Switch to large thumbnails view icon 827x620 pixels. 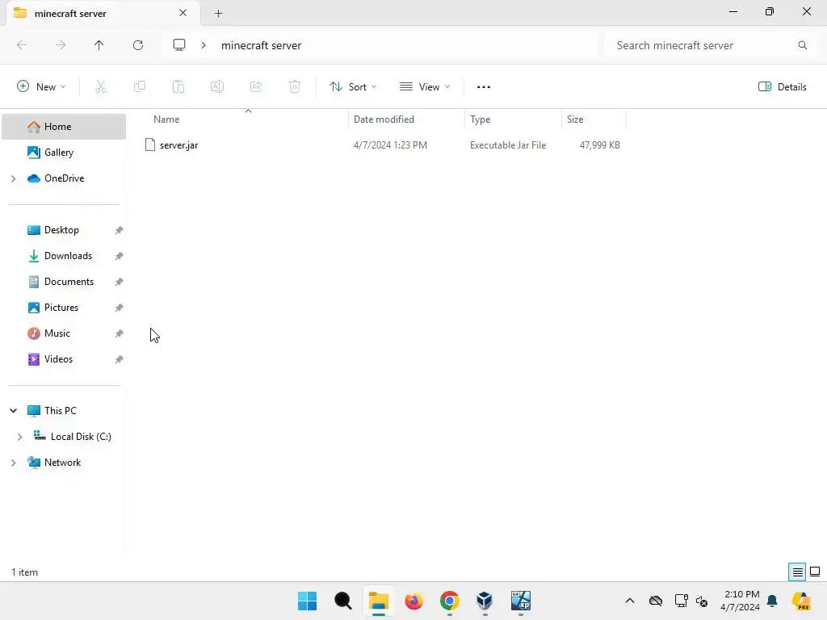click(815, 572)
